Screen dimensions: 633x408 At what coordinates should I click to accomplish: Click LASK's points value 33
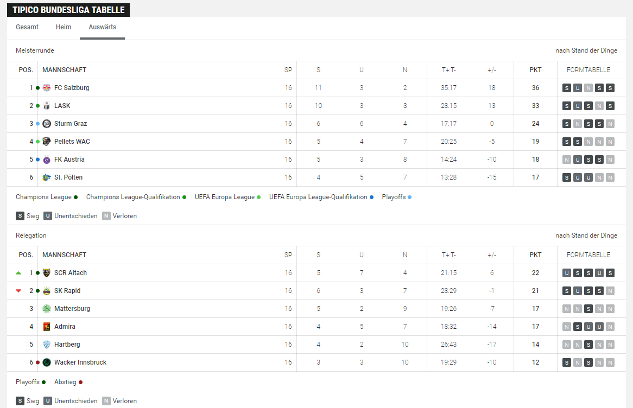[x=535, y=106]
